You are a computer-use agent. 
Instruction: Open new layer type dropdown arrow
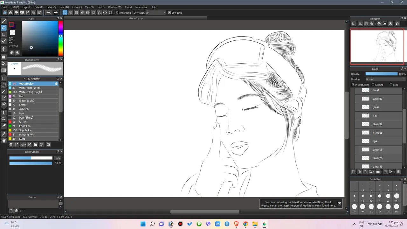(373, 172)
